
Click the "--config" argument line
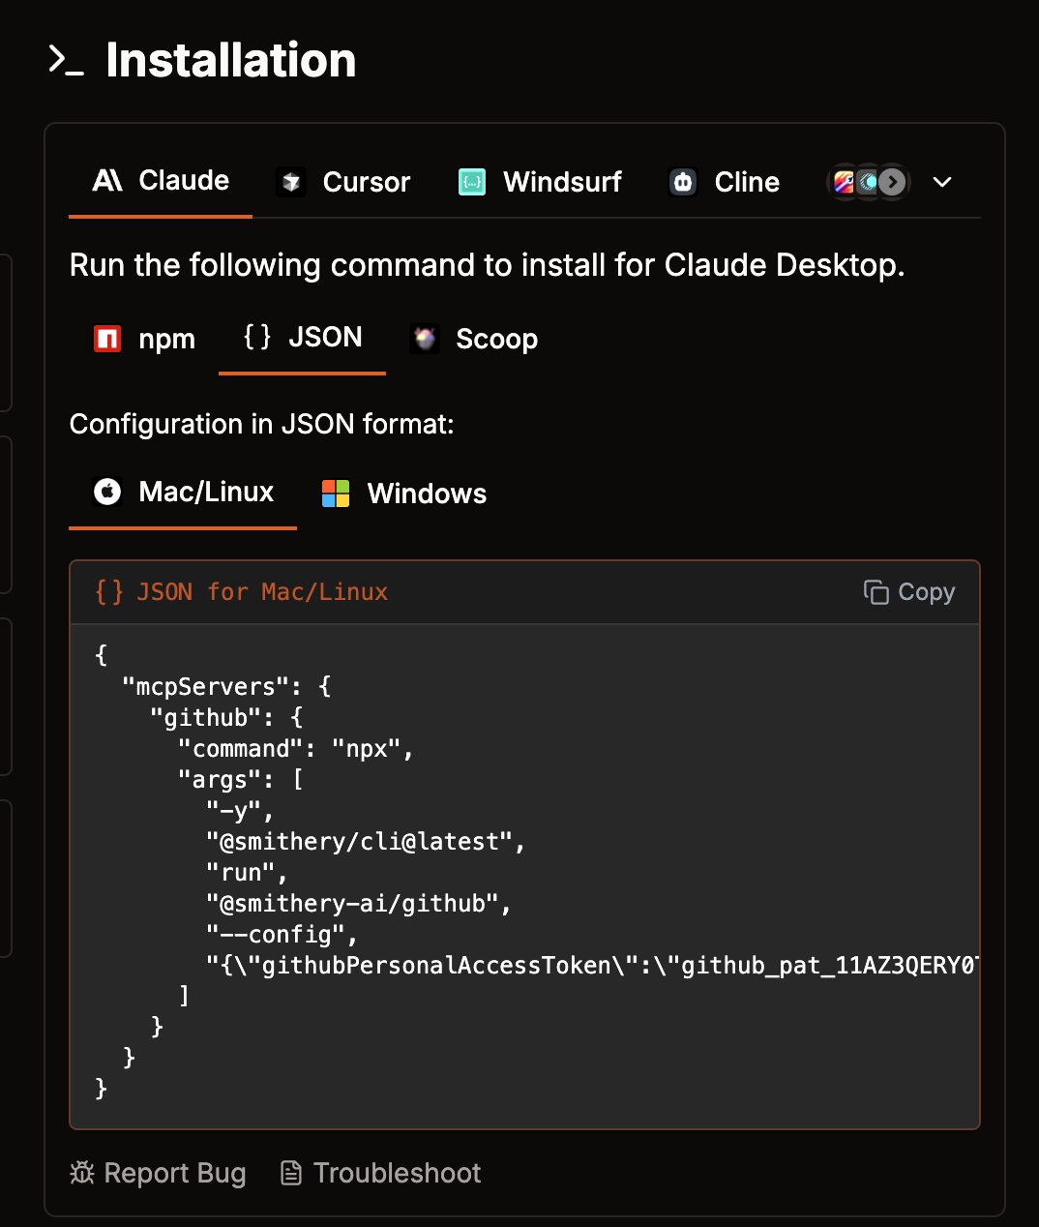[282, 935]
